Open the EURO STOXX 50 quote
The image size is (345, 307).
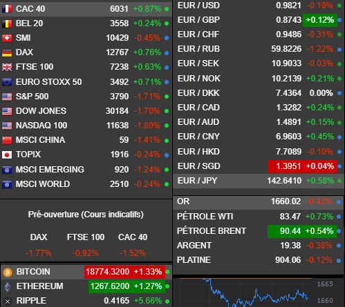(x=86, y=82)
